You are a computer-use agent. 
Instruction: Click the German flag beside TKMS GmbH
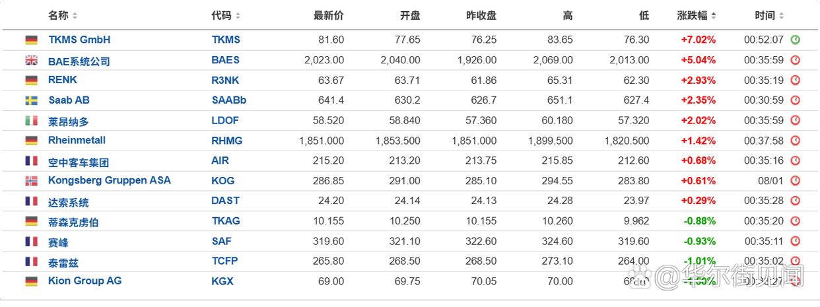[x=31, y=40]
